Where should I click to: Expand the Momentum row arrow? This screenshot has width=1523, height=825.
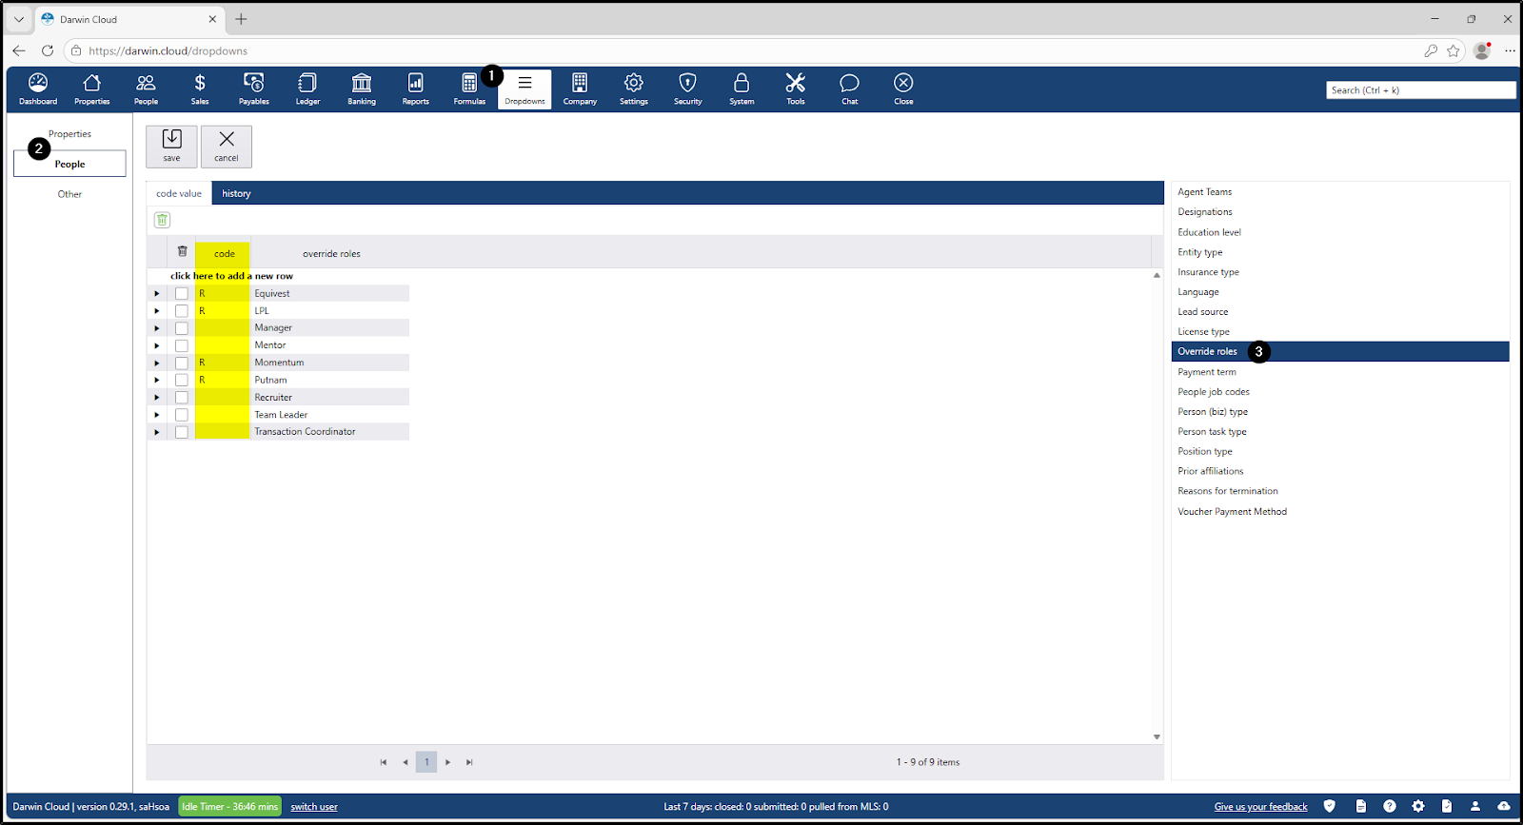(x=157, y=363)
